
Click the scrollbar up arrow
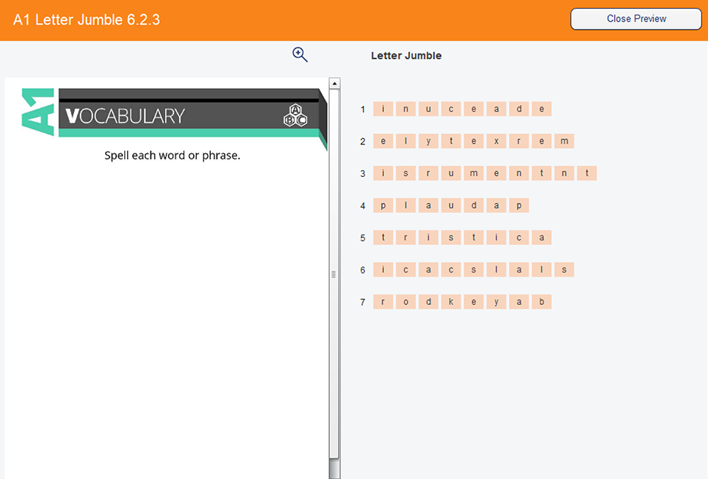[334, 84]
